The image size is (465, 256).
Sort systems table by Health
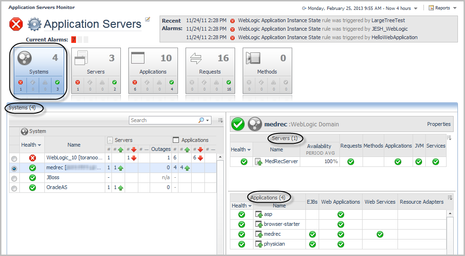31,145
